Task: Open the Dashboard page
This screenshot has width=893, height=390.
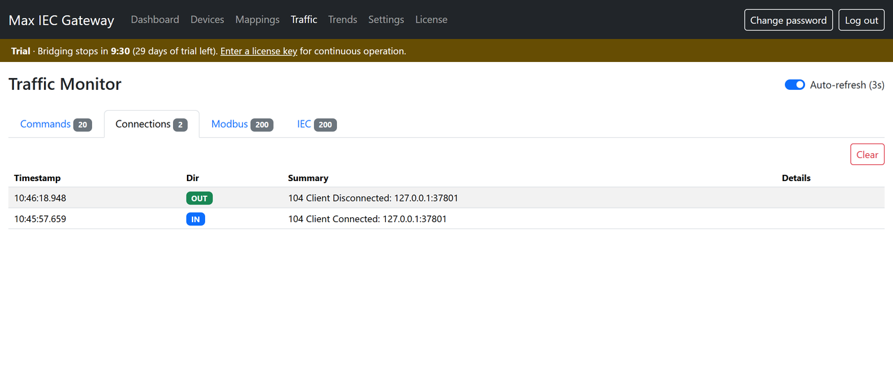Action: (x=155, y=19)
